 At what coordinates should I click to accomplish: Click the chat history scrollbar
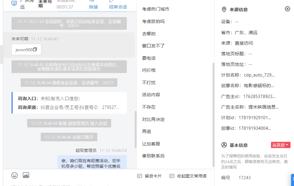(136, 129)
